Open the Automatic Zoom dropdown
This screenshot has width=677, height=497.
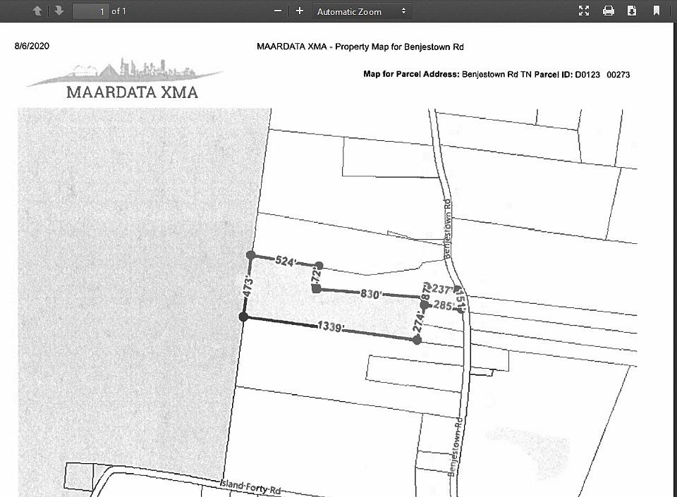[362, 11]
